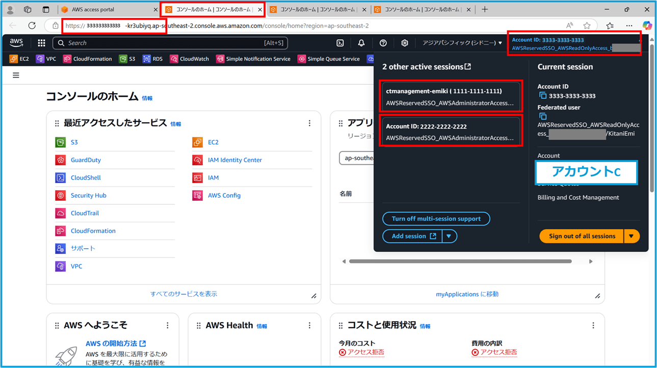Switch to the third browser tab コンソールのホーム

pyautogui.click(x=318, y=10)
